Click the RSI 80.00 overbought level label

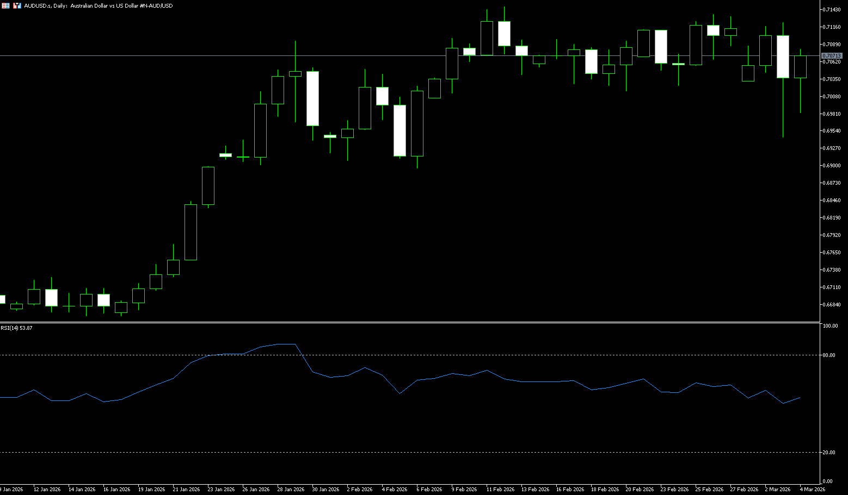pos(829,355)
